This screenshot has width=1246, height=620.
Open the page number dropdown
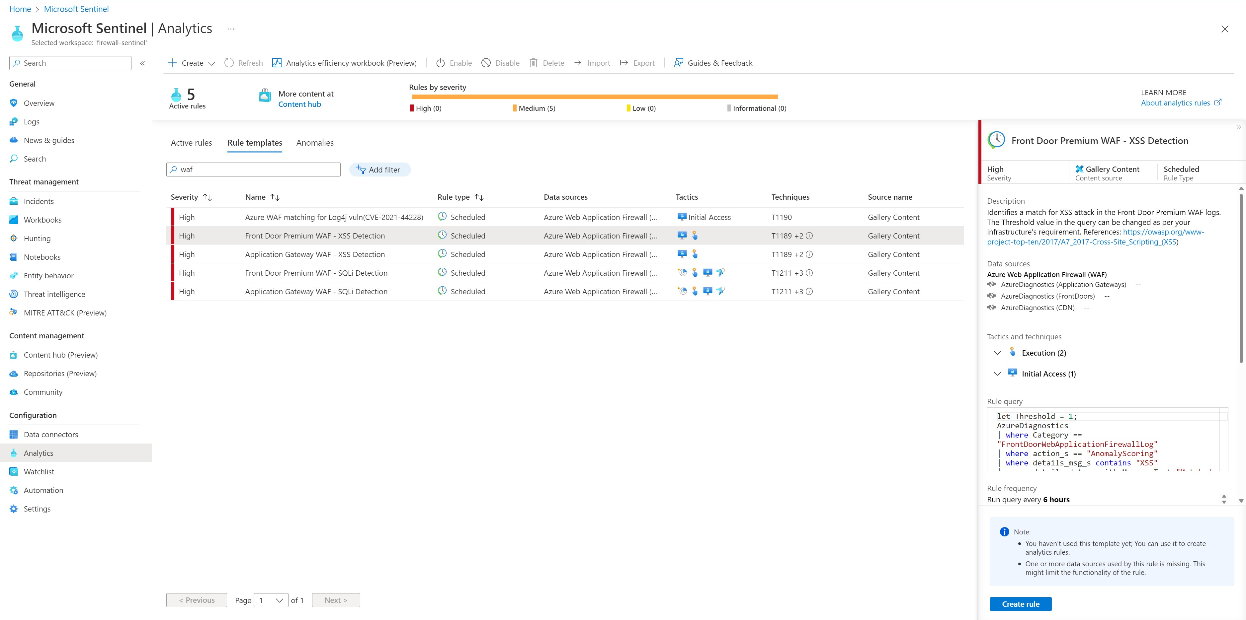point(271,600)
